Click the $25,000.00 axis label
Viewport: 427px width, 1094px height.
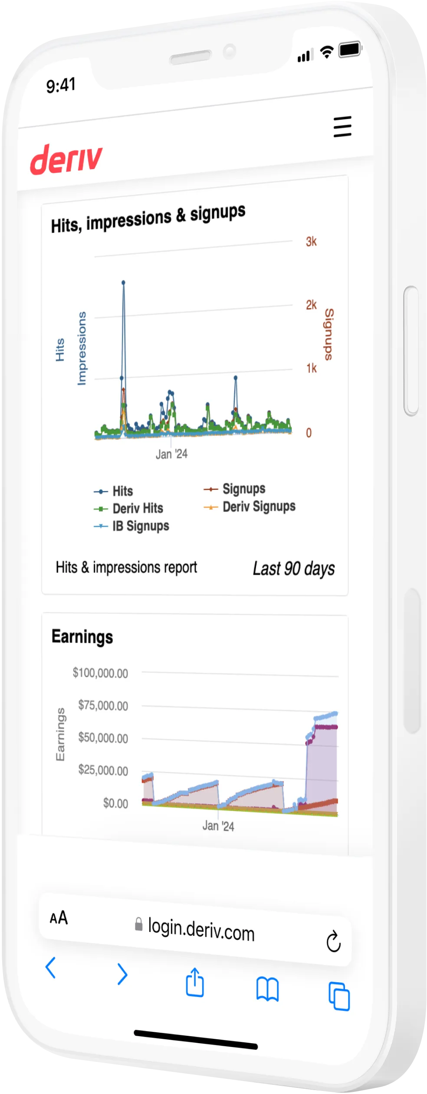tap(103, 771)
